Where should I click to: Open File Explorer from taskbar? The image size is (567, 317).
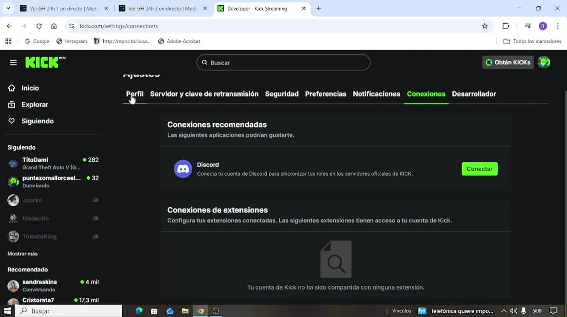(185, 311)
